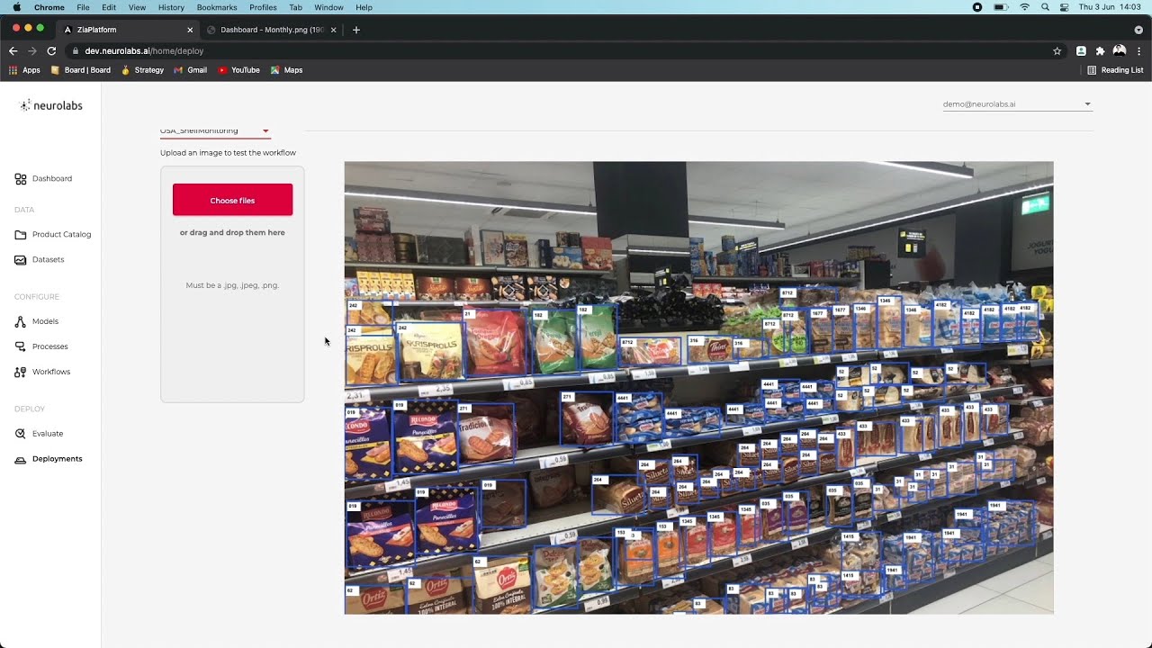Image resolution: width=1152 pixels, height=648 pixels.
Task: Open the Apps bookmarks shortcut
Action: 24,70
